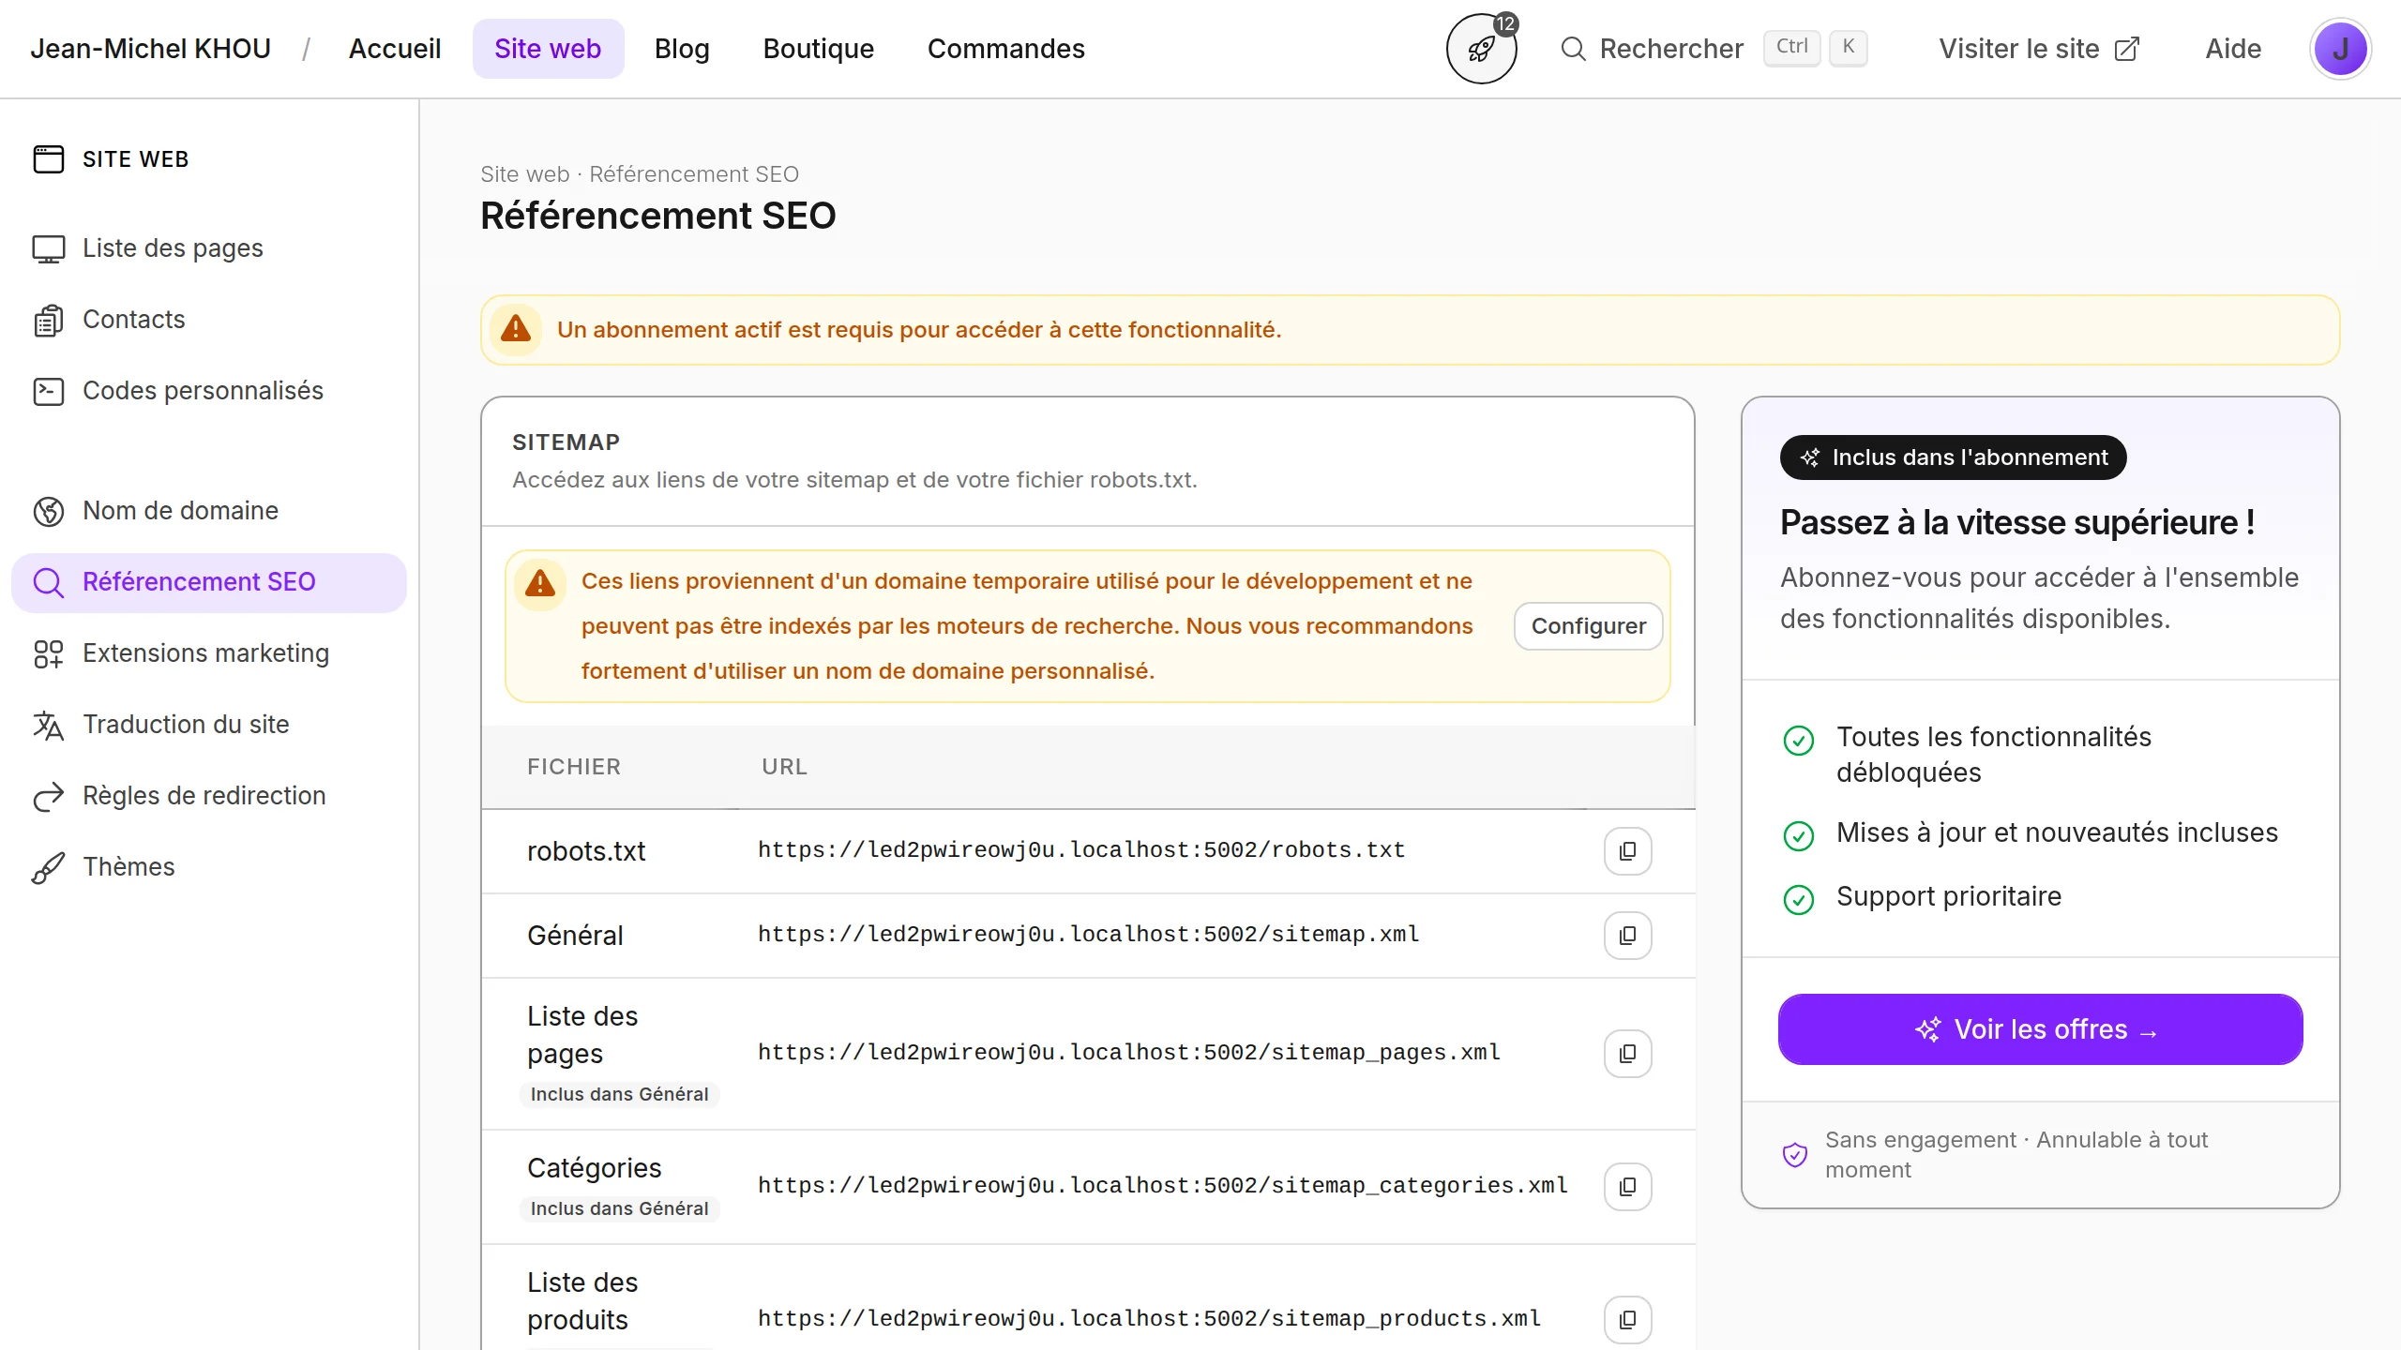Copy the robots.txt URL
This screenshot has width=2401, height=1350.
tap(1627, 851)
